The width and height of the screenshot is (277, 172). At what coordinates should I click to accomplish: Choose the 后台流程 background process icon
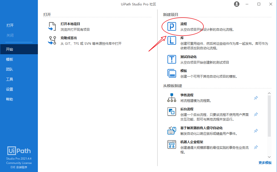click(x=172, y=112)
